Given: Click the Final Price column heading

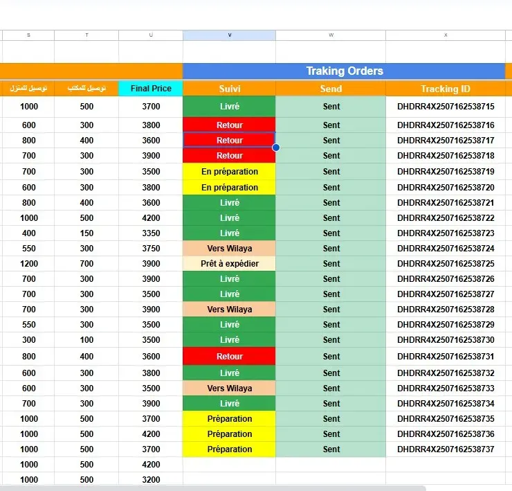Looking at the screenshot, I should click(x=151, y=89).
